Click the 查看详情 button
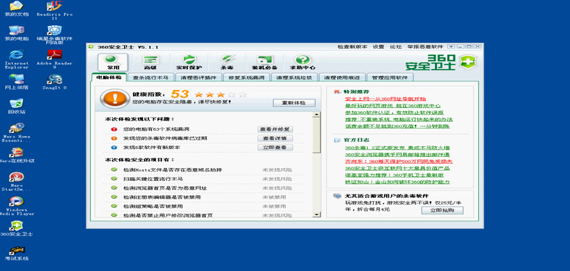The width and height of the screenshot is (570, 271). pyautogui.click(x=275, y=138)
